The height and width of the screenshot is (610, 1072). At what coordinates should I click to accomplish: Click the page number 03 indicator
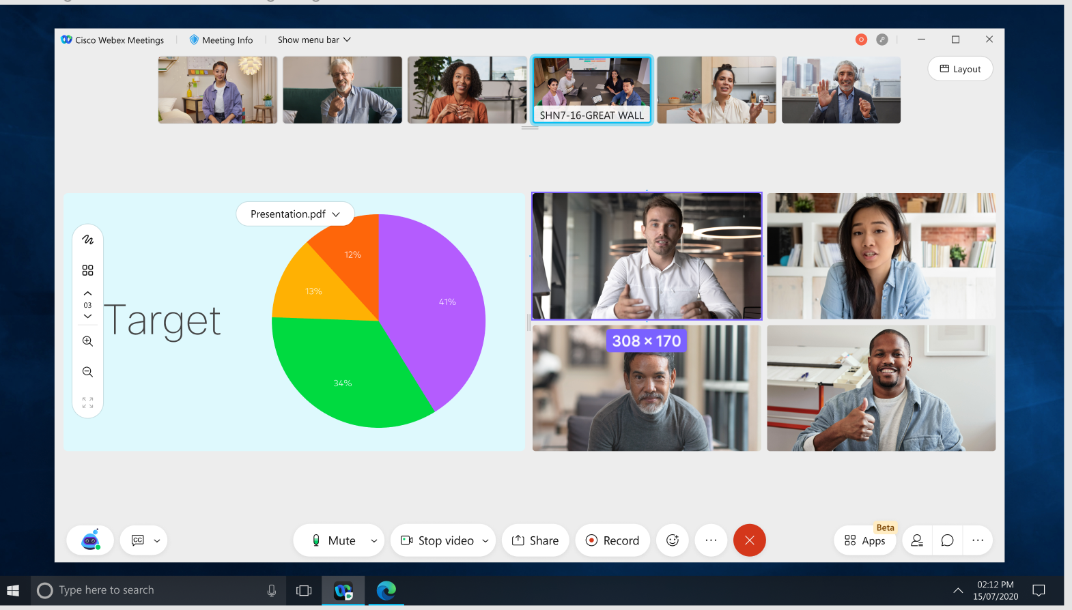(x=87, y=305)
